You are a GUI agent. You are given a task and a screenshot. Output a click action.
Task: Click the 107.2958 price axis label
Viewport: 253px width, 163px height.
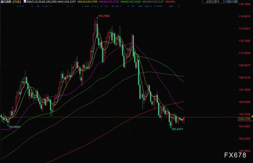pos(245,90)
